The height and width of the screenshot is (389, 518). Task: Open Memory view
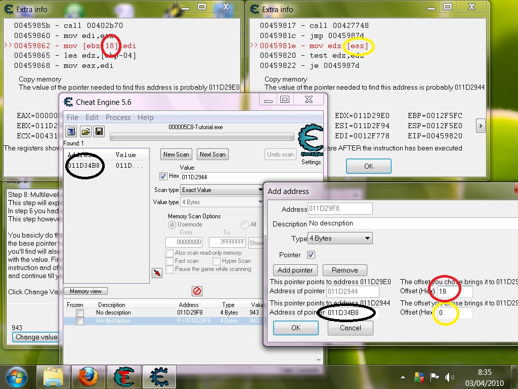85,291
